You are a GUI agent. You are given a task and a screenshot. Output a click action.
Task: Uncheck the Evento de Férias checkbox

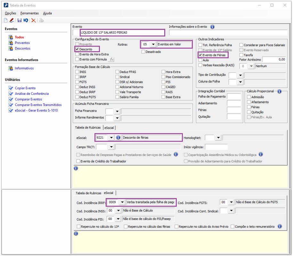[x=200, y=55]
